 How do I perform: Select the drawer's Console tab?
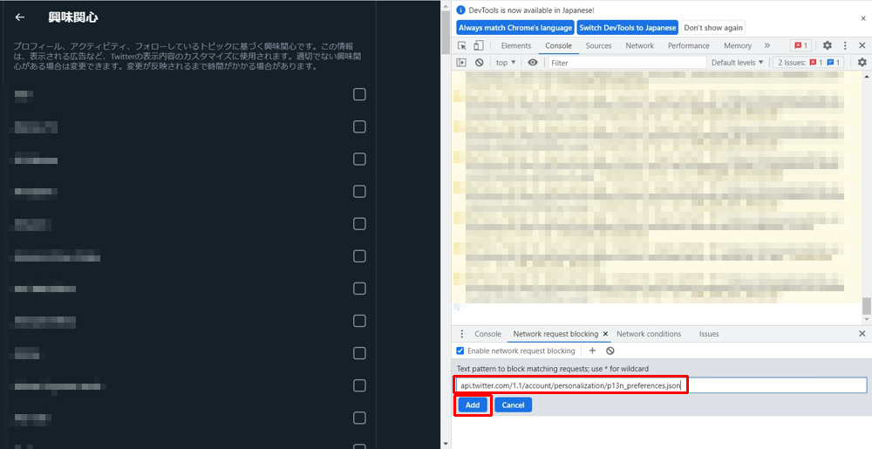487,334
